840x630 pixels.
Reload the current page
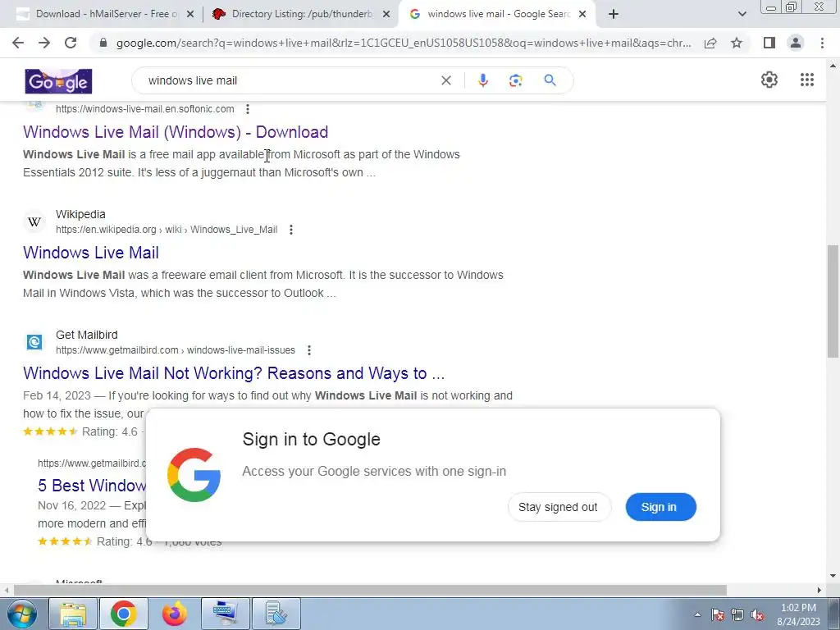[x=71, y=43]
